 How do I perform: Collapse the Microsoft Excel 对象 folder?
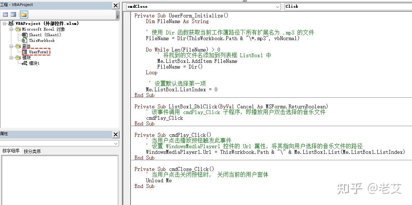[11, 29]
